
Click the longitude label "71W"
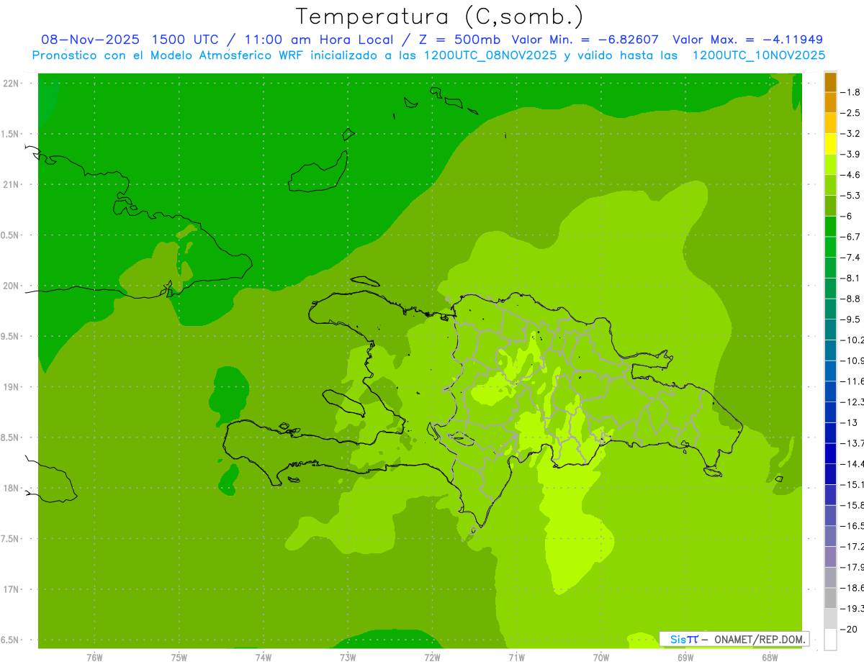click(516, 658)
